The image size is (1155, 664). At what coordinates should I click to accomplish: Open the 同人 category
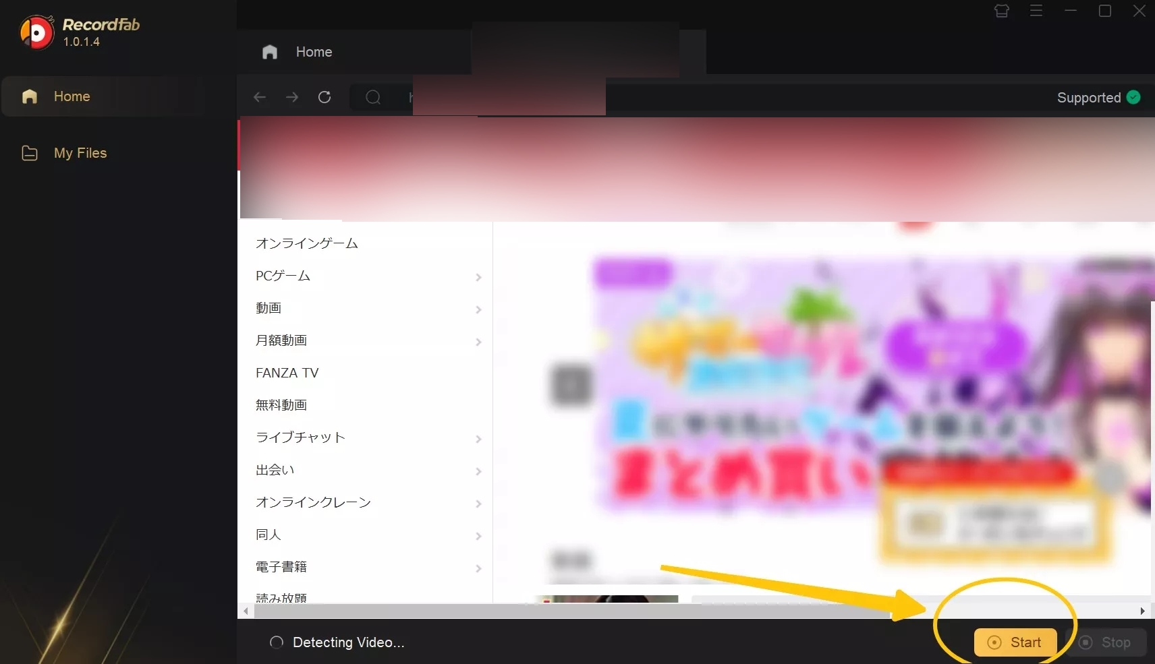click(x=269, y=535)
